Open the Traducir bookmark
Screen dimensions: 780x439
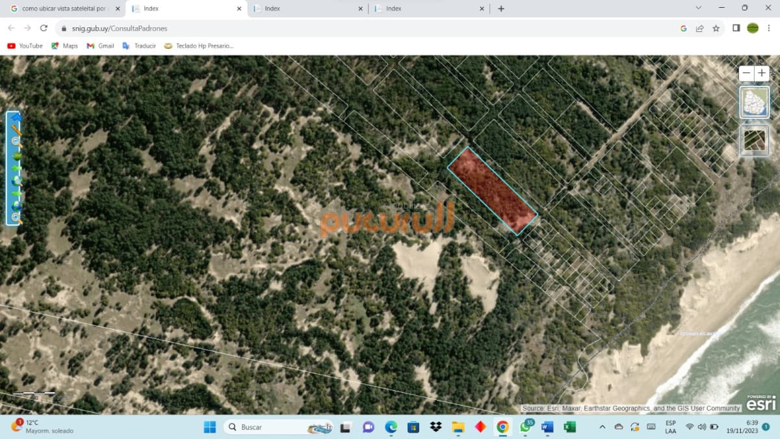[139, 46]
